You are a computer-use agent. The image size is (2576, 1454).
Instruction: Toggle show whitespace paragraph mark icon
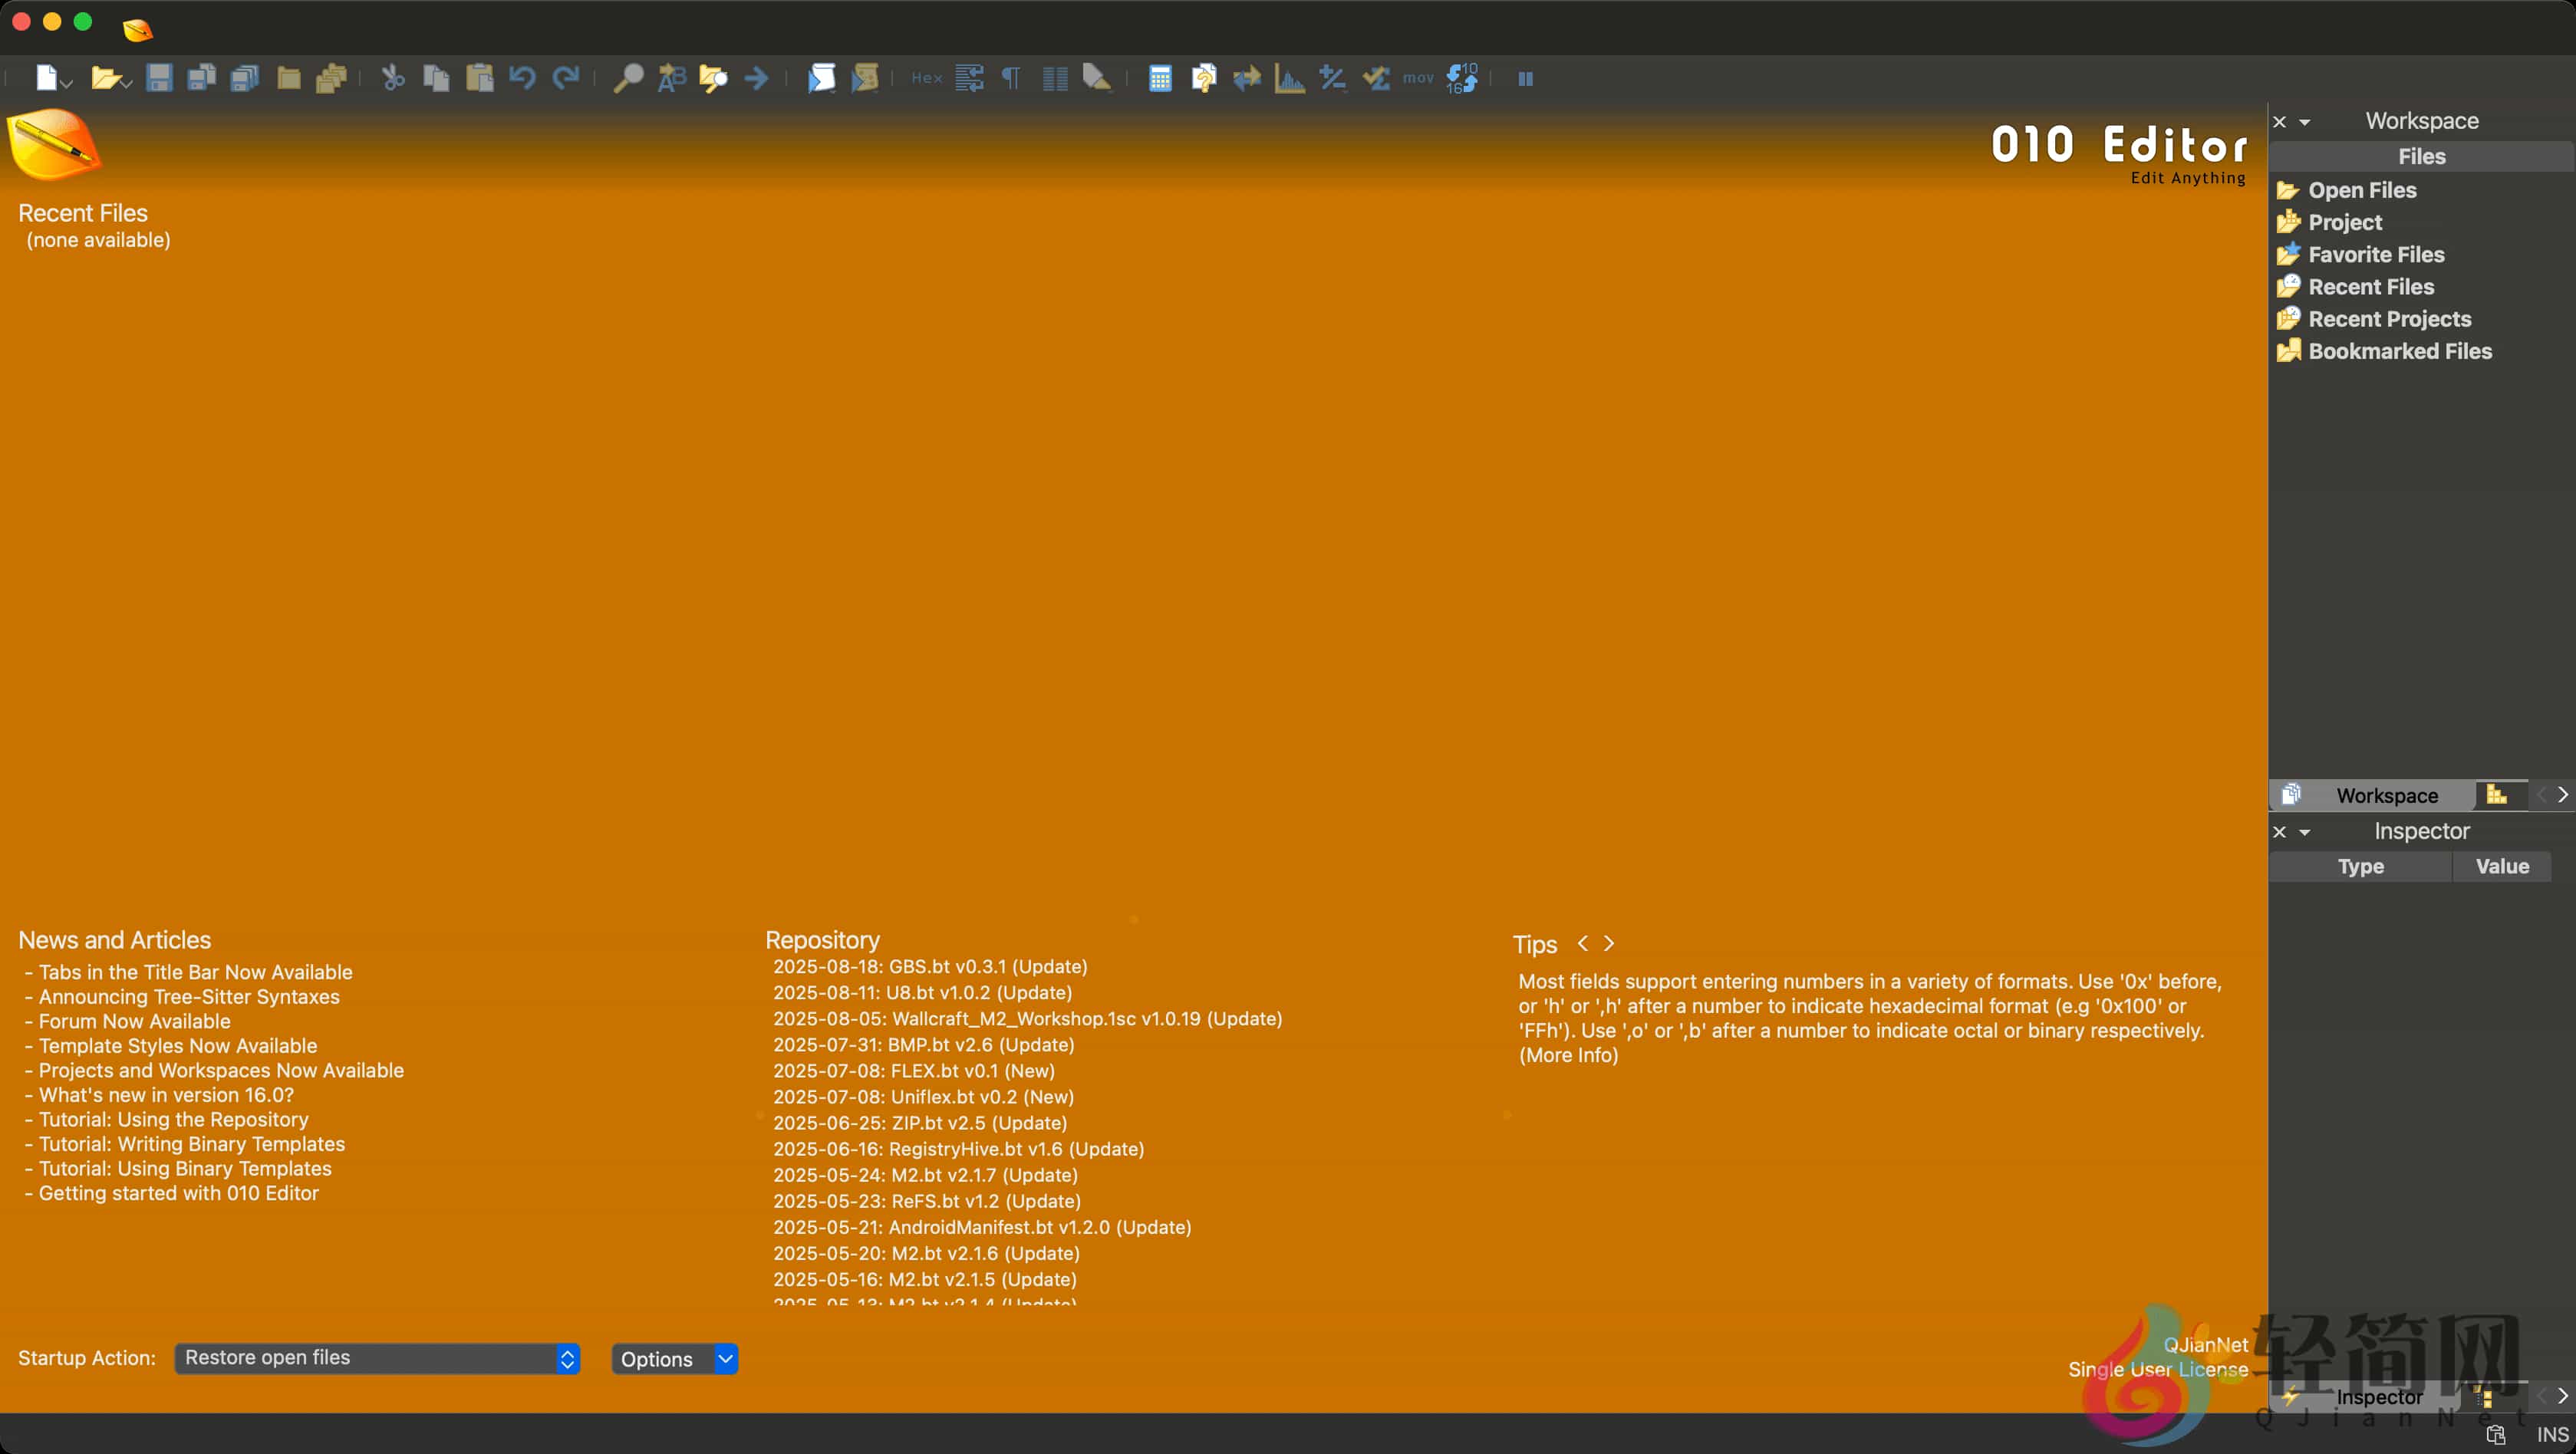(x=1011, y=78)
